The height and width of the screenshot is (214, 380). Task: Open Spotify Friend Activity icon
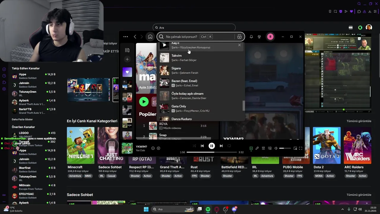259,37
